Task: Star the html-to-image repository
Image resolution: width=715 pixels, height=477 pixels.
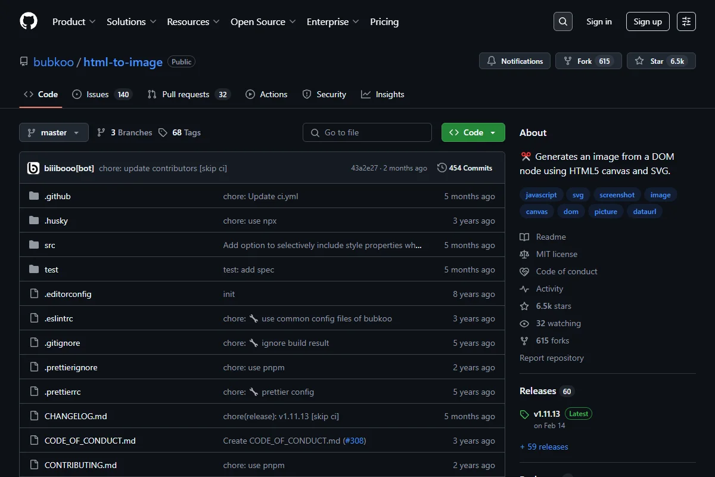Action: (x=661, y=61)
